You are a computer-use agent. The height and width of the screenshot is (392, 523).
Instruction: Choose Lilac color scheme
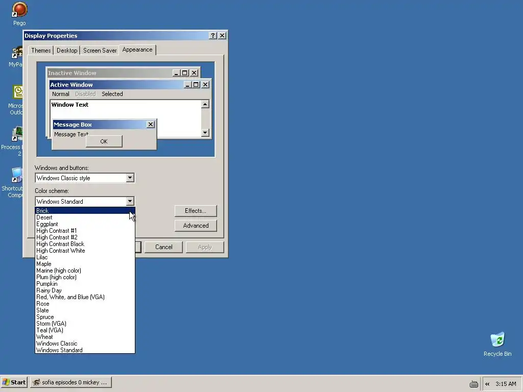click(x=85, y=257)
